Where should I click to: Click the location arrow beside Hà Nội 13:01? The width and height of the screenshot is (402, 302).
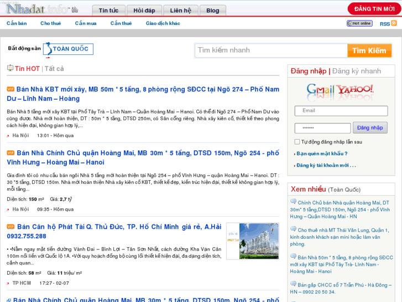pos(8,136)
